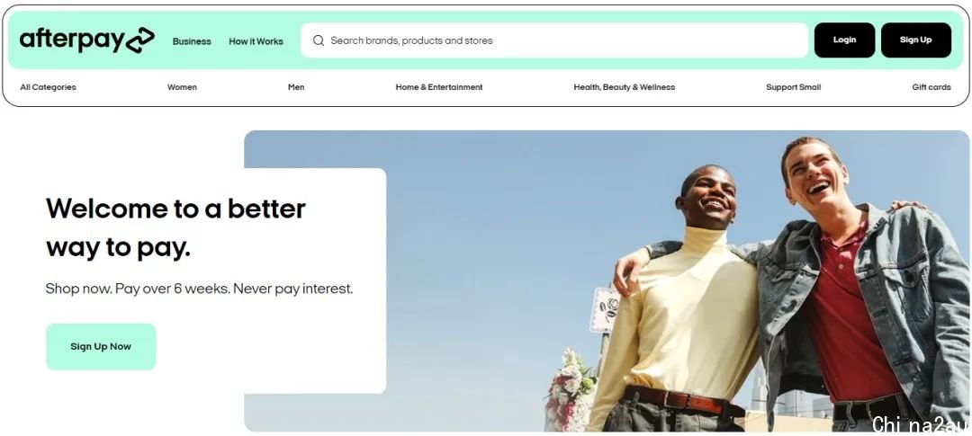Select the Women category
This screenshot has height=436, width=972.
pyautogui.click(x=182, y=87)
